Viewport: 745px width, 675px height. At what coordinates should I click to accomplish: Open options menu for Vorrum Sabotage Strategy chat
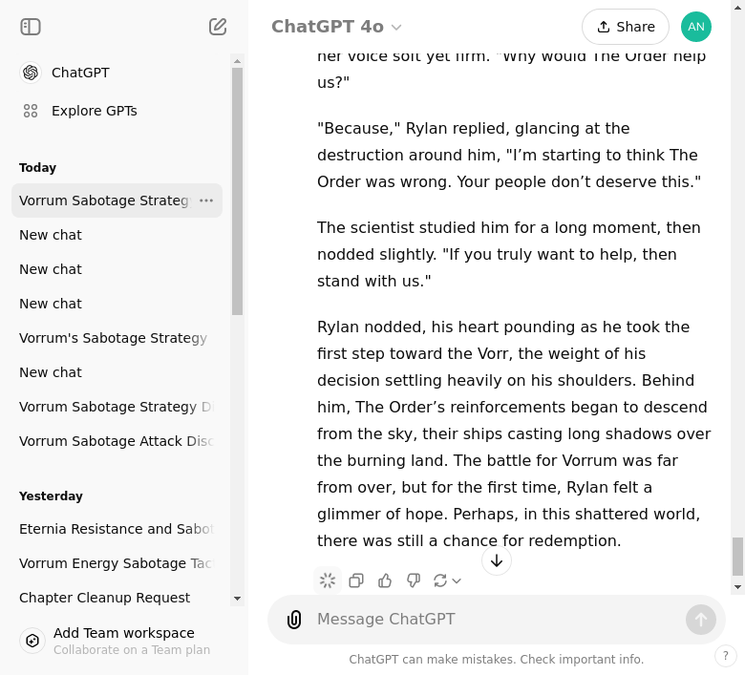(x=206, y=200)
